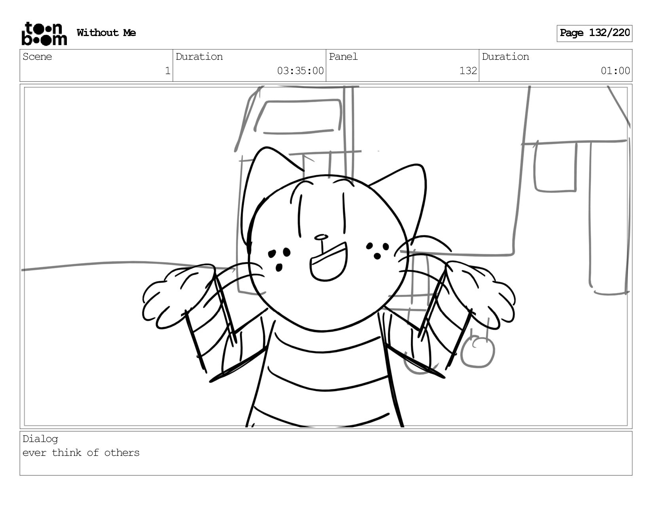Click the cat storyboard panel drawing
The image size is (653, 505).
click(x=326, y=256)
